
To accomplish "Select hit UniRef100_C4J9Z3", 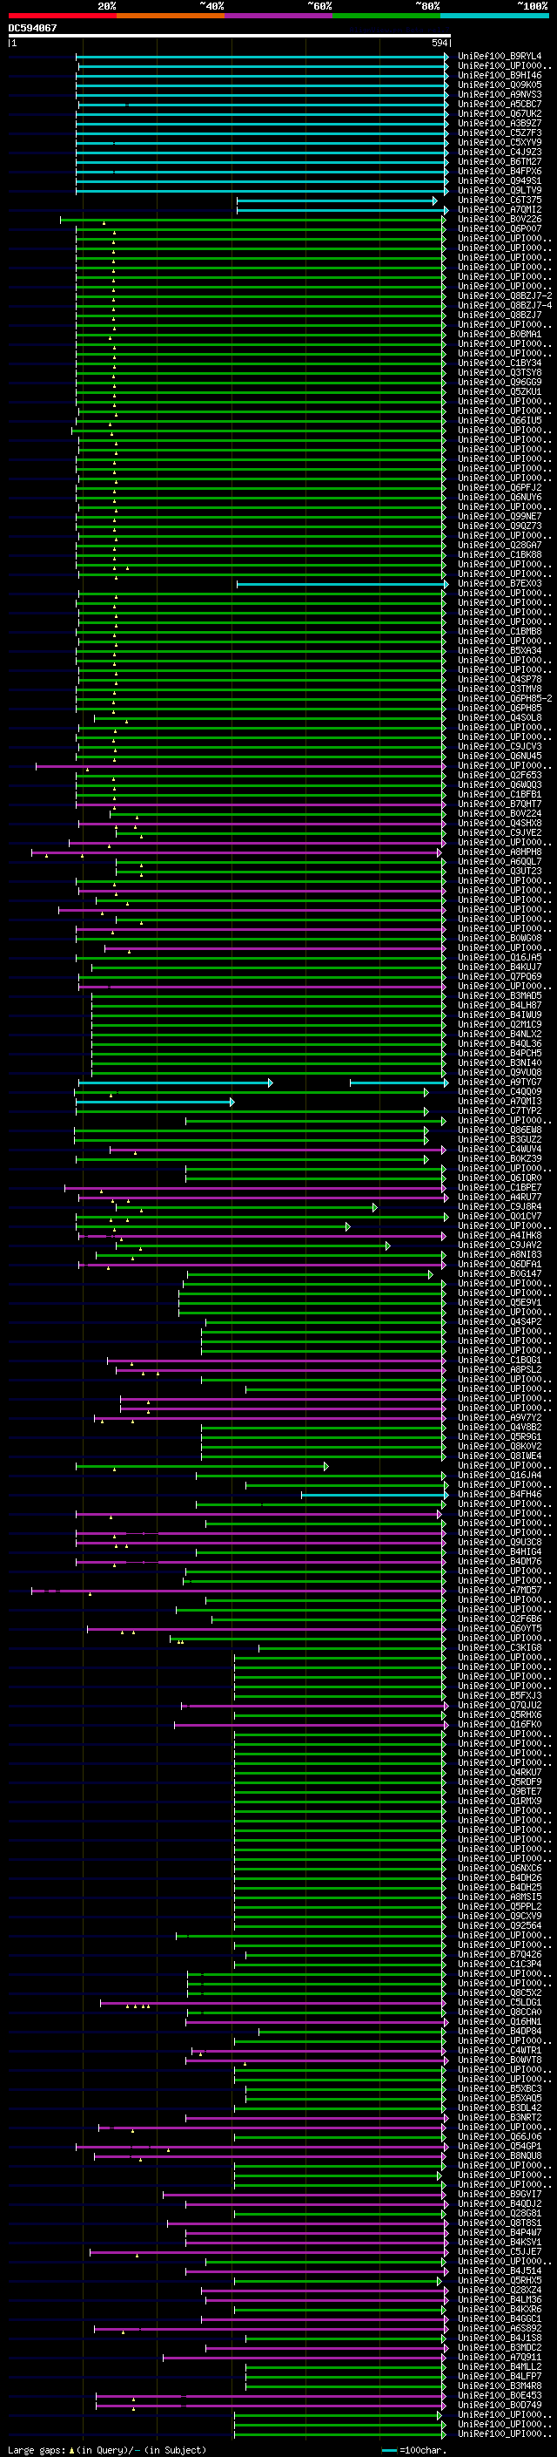I will coord(500,152).
